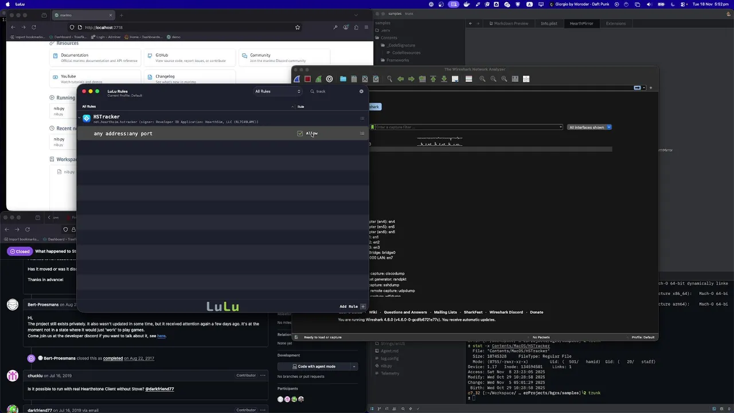Click the Code with agent mode button
The image size is (734, 413).
(x=314, y=367)
